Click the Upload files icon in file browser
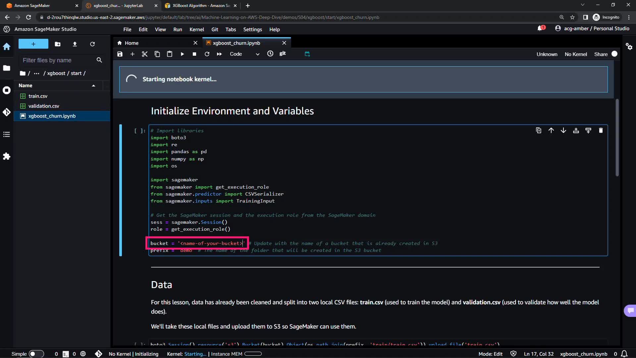The height and width of the screenshot is (358, 636). (75, 44)
